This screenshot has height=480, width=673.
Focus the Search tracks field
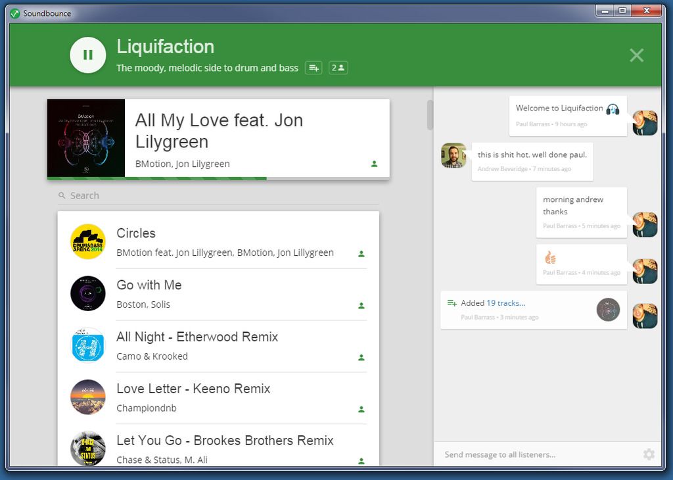218,196
